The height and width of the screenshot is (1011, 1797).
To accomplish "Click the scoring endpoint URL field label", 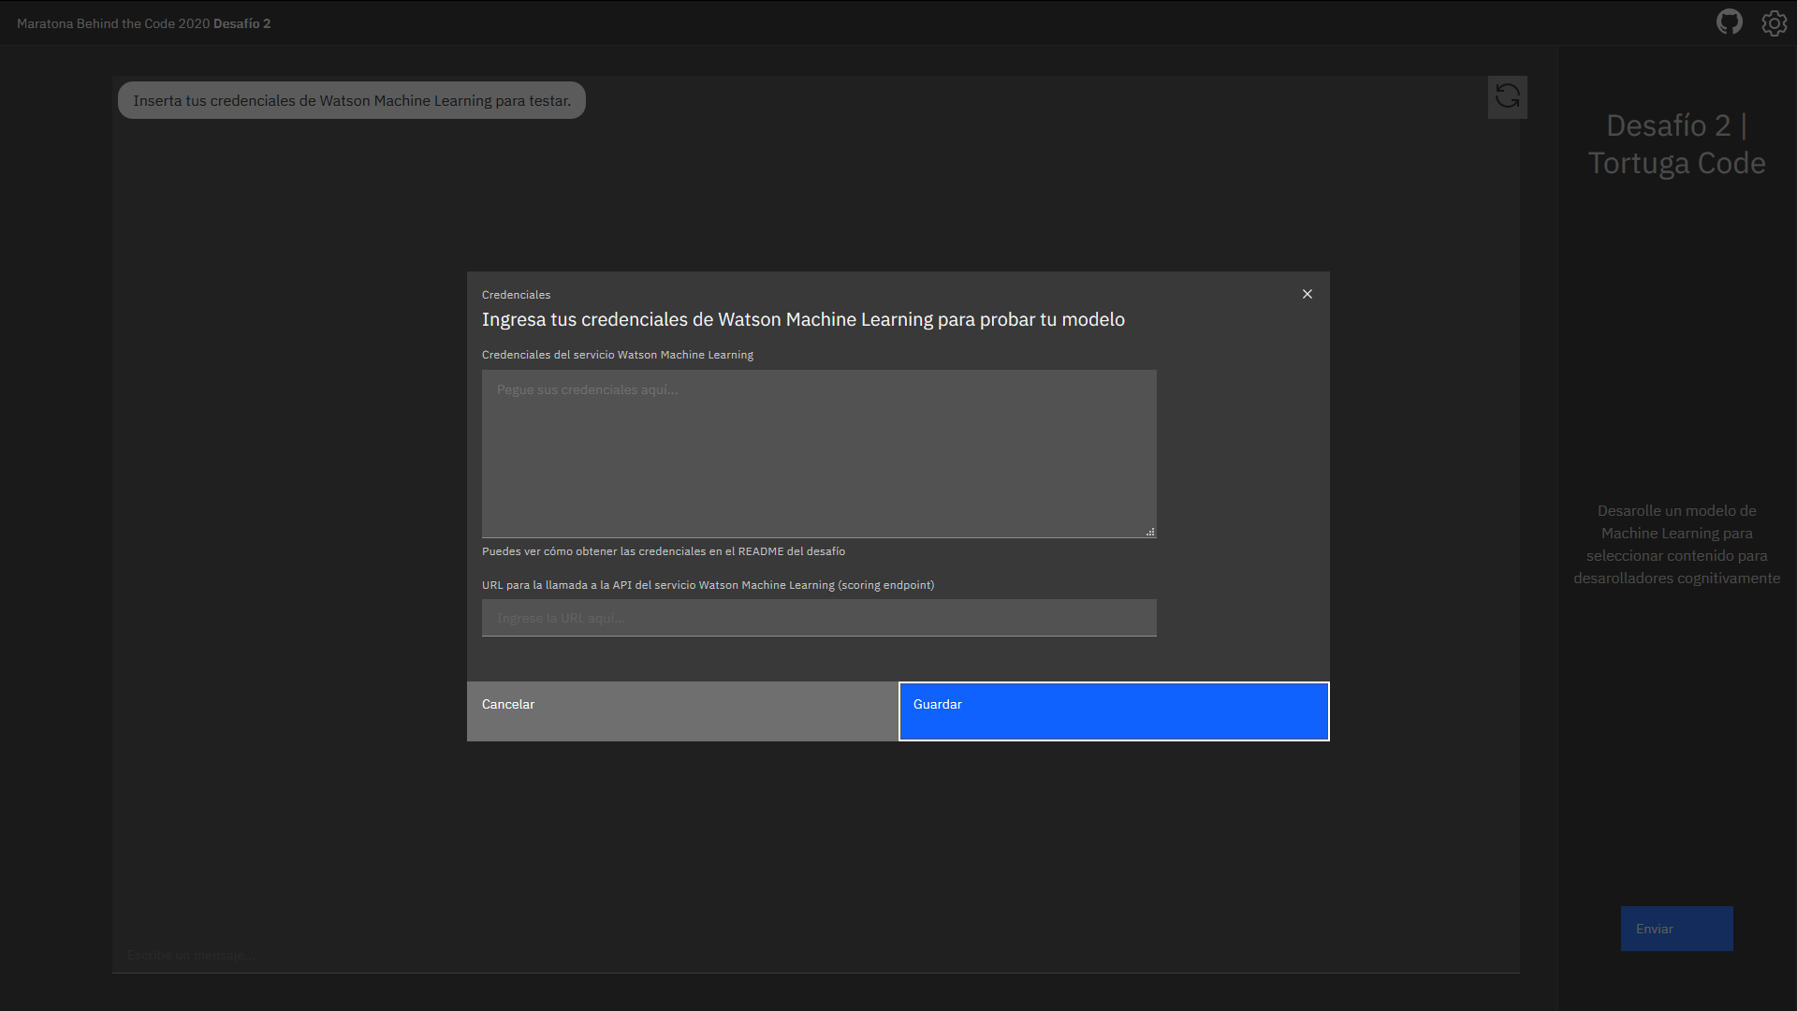I will (707, 585).
